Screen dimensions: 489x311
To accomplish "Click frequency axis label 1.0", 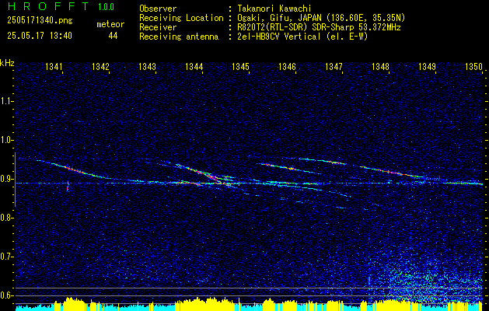I will pyautogui.click(x=6, y=140).
